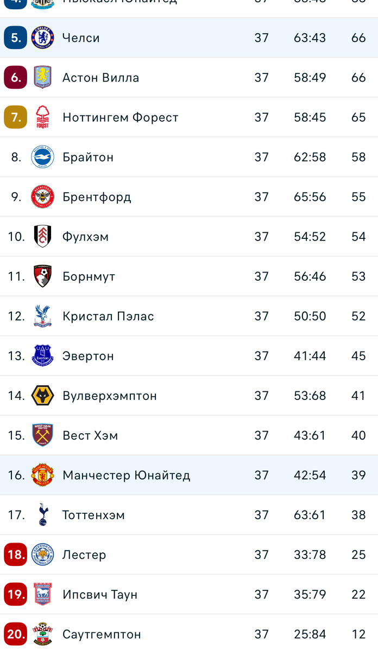Image resolution: width=378 pixels, height=653 pixels.
Task: Click the Wolverhampton club crest
Action: (x=41, y=395)
